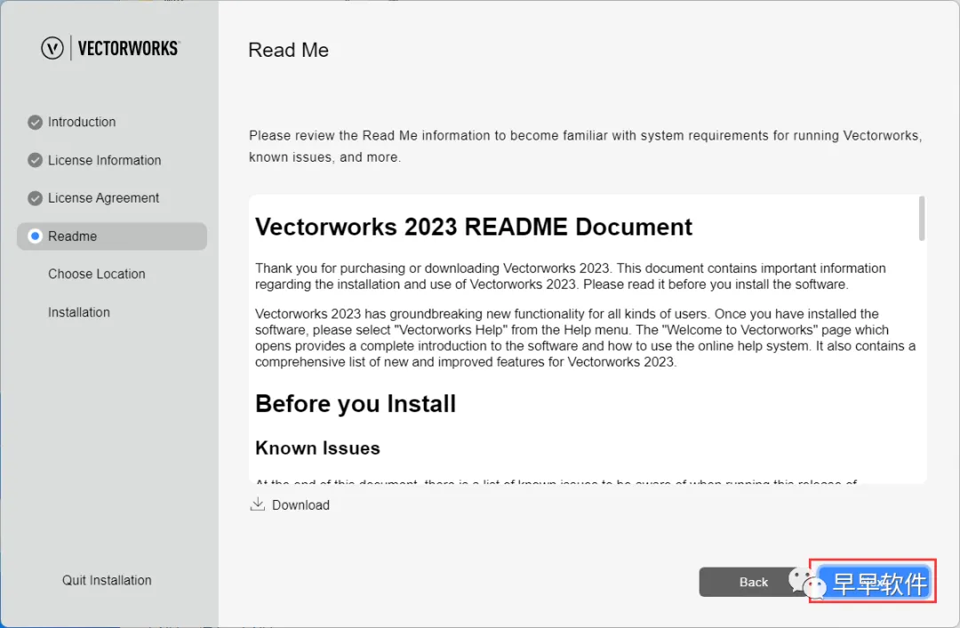Go to License Agreement step

(x=103, y=198)
